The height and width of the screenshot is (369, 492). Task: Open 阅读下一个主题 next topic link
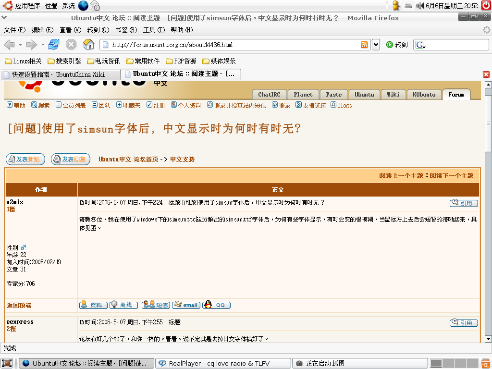pyautogui.click(x=452, y=176)
